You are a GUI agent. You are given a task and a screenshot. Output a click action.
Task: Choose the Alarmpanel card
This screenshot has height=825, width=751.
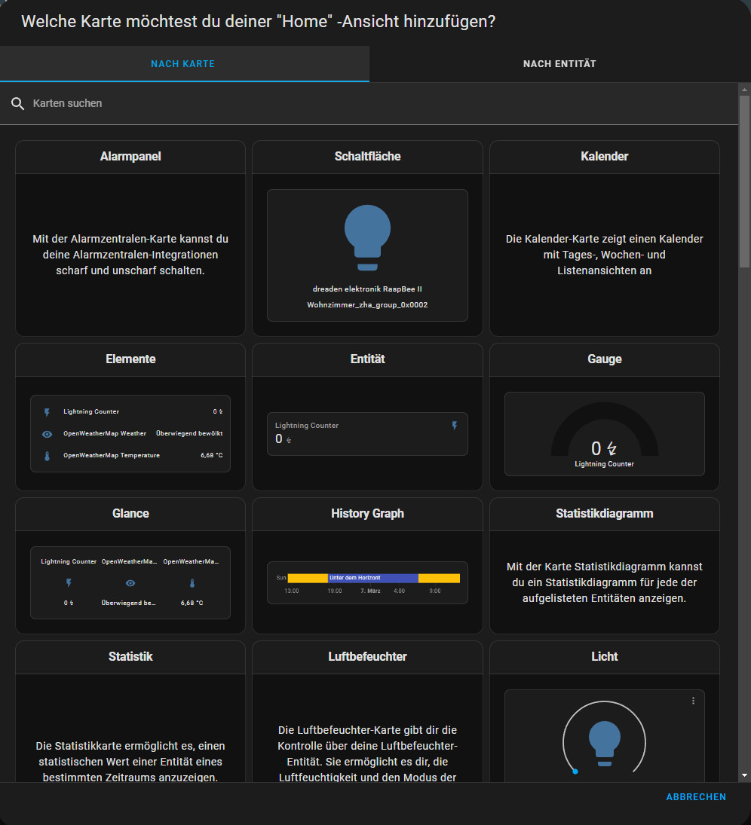(130, 238)
